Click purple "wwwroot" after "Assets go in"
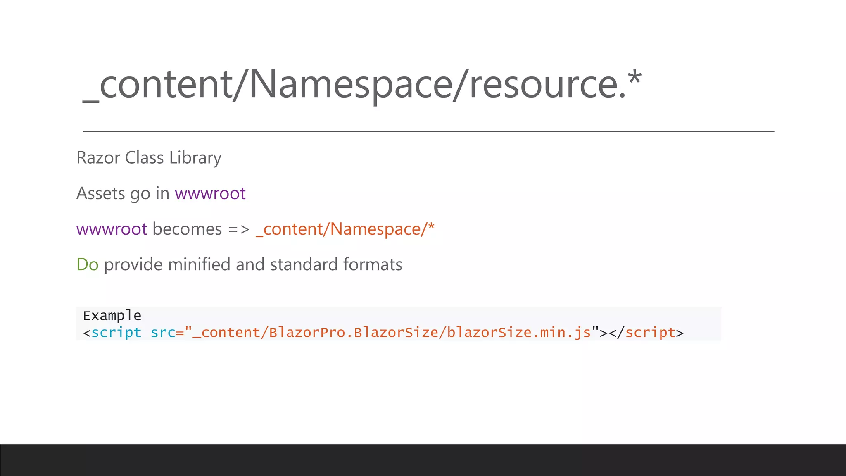 (210, 193)
